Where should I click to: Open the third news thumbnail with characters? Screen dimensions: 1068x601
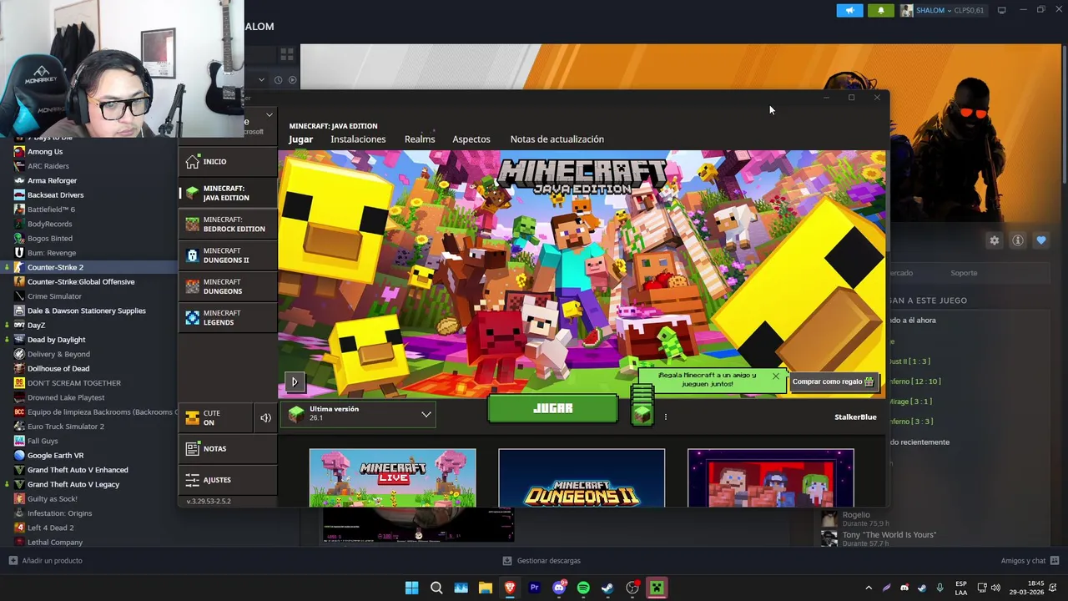click(771, 477)
